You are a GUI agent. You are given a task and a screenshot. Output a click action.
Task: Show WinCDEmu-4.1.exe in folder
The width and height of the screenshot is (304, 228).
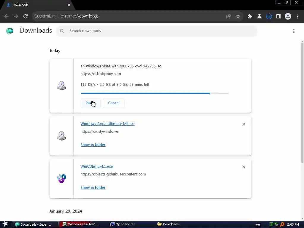(x=93, y=188)
